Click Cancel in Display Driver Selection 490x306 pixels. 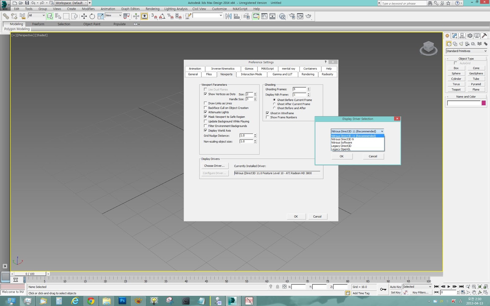coord(373,156)
